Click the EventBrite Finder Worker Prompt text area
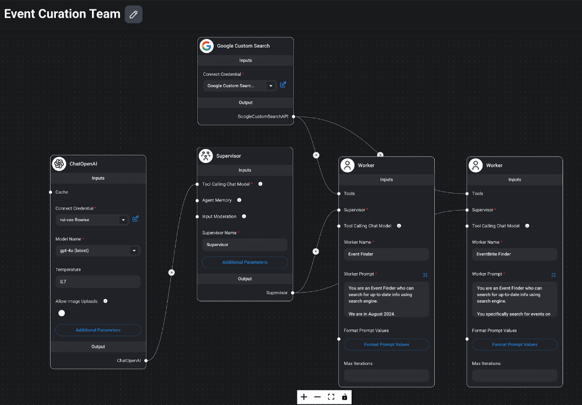582x405 pixels. click(x=514, y=300)
